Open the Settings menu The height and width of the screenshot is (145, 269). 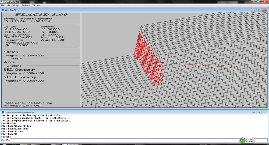[16, 5]
